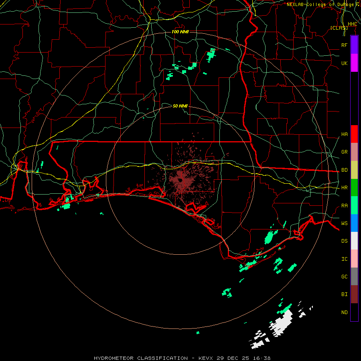The height and width of the screenshot is (361, 361).
Task: Click the HHC product label
Action: click(x=352, y=24)
